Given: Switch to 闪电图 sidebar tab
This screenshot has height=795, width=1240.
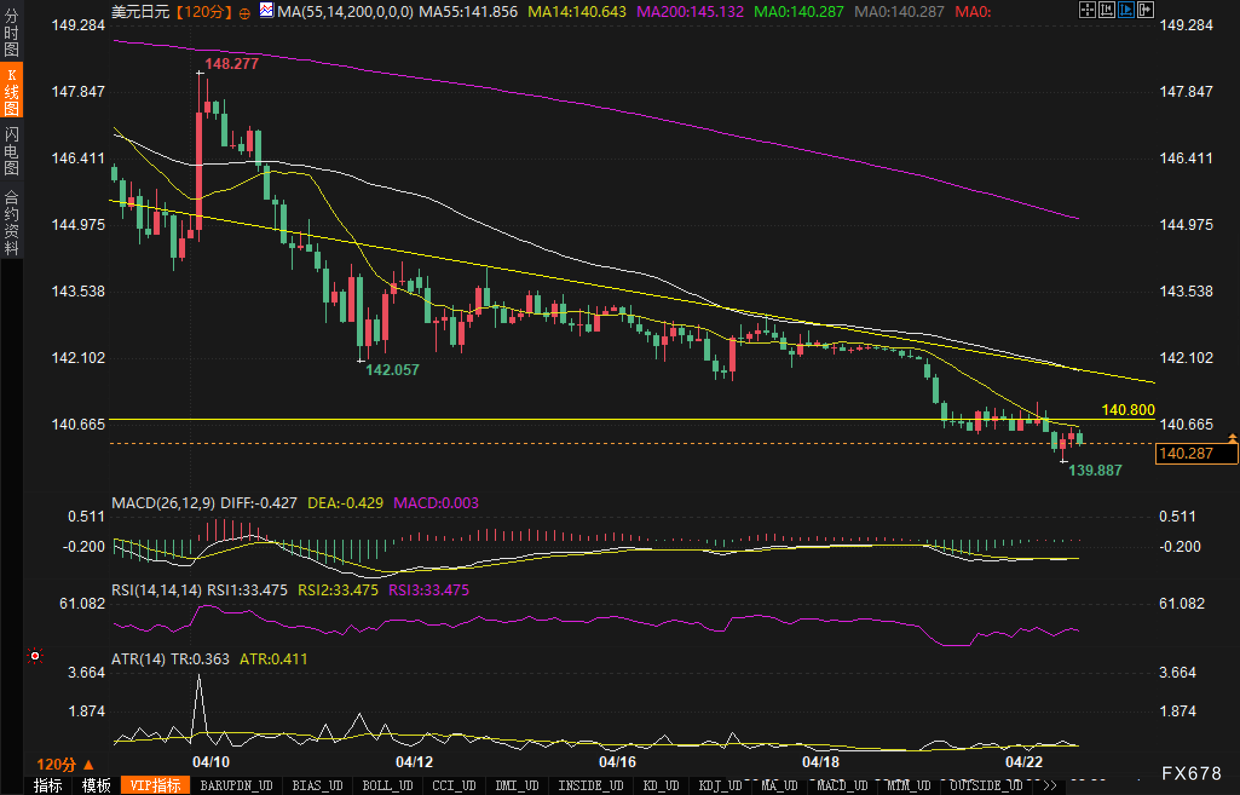Looking at the screenshot, I should (x=11, y=150).
